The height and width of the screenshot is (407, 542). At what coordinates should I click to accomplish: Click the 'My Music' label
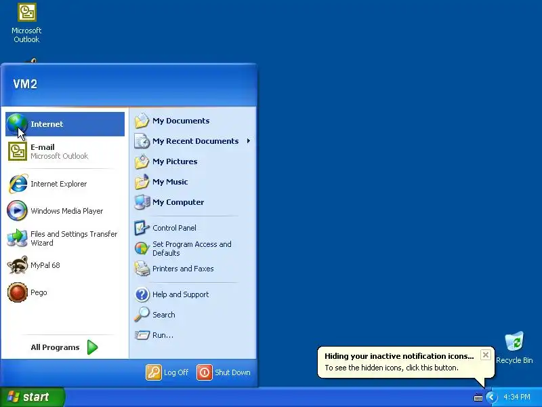click(170, 182)
